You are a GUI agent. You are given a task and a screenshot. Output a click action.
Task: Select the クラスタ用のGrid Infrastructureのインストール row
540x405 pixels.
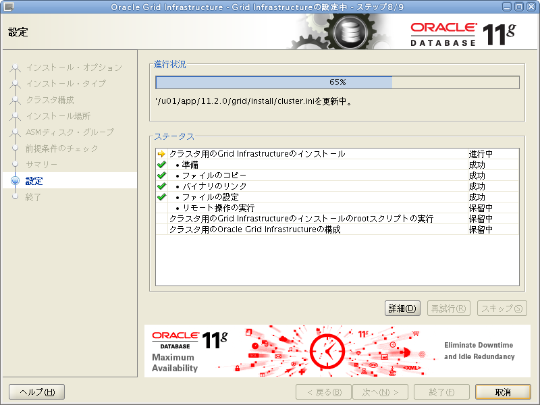pos(337,154)
